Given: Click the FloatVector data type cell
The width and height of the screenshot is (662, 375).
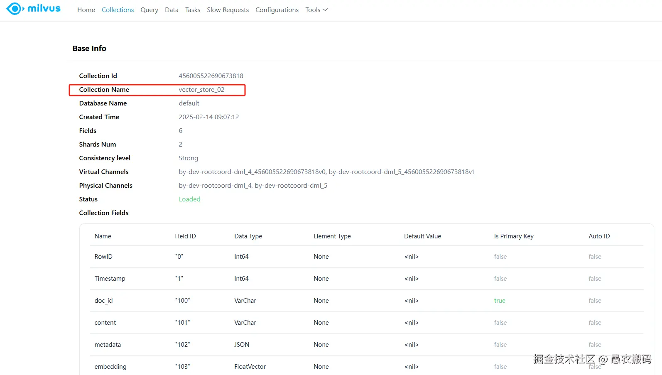Looking at the screenshot, I should 250,366.
